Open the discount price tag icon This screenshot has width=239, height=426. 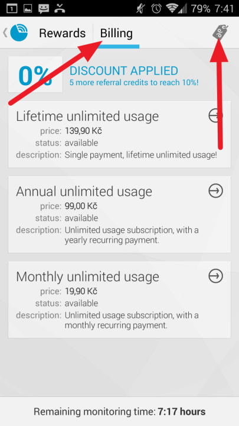[220, 33]
